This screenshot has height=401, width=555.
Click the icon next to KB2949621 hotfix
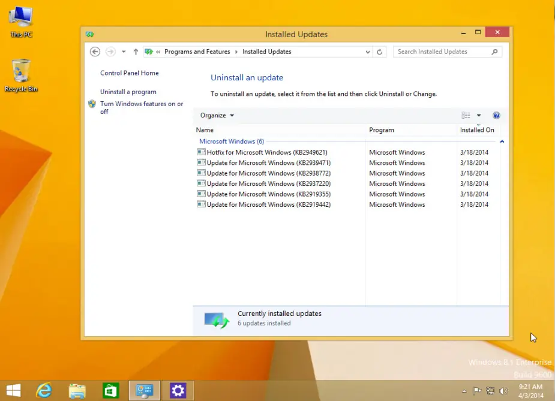click(201, 152)
